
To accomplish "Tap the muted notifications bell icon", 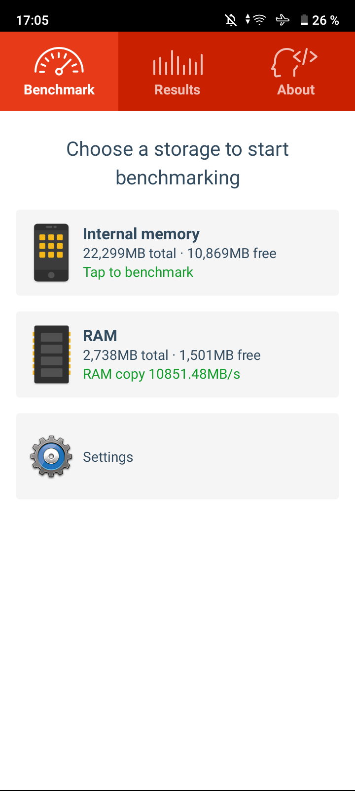I will (231, 20).
